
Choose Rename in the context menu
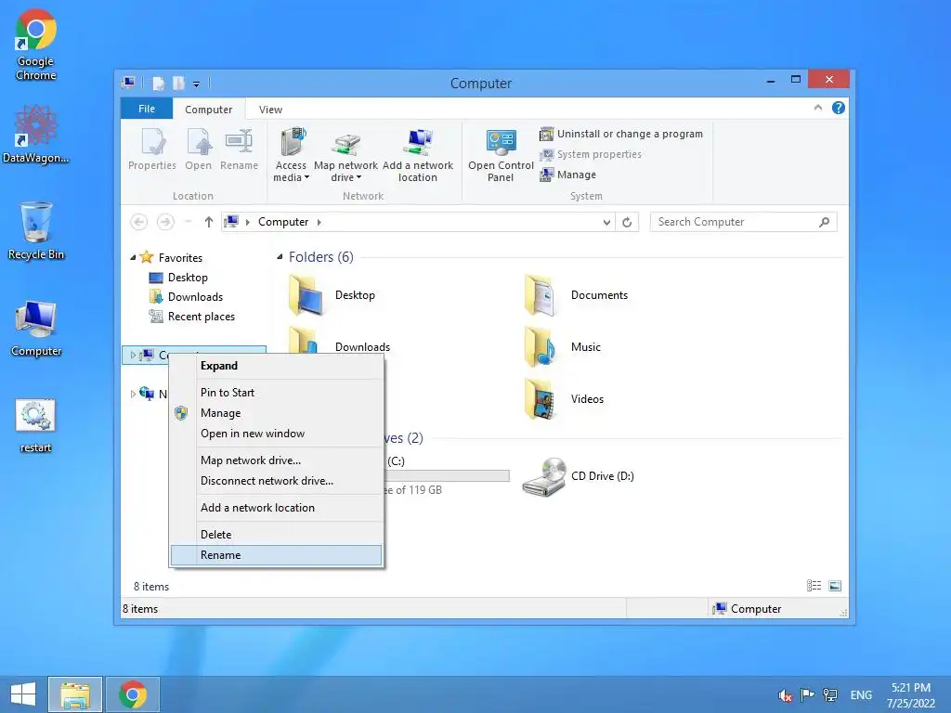[x=277, y=555]
